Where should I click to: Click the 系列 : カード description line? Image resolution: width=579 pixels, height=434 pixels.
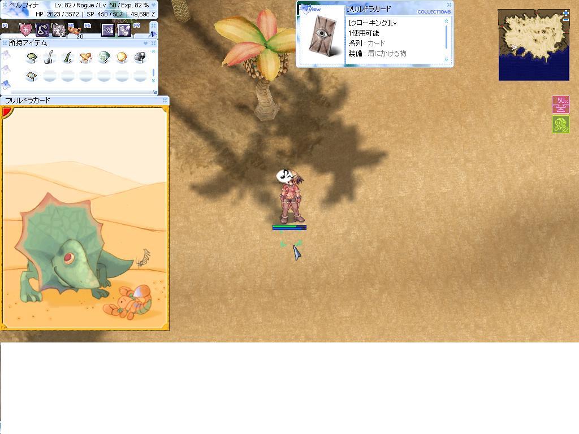pyautogui.click(x=366, y=43)
